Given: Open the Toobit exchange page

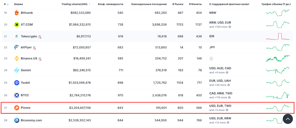Looking at the screenshot, I should point(26,83).
